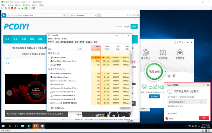This screenshot has height=133, width=212.
Task: Select the Microsoft IME process row
Action: pyautogui.click(x=89, y=84)
